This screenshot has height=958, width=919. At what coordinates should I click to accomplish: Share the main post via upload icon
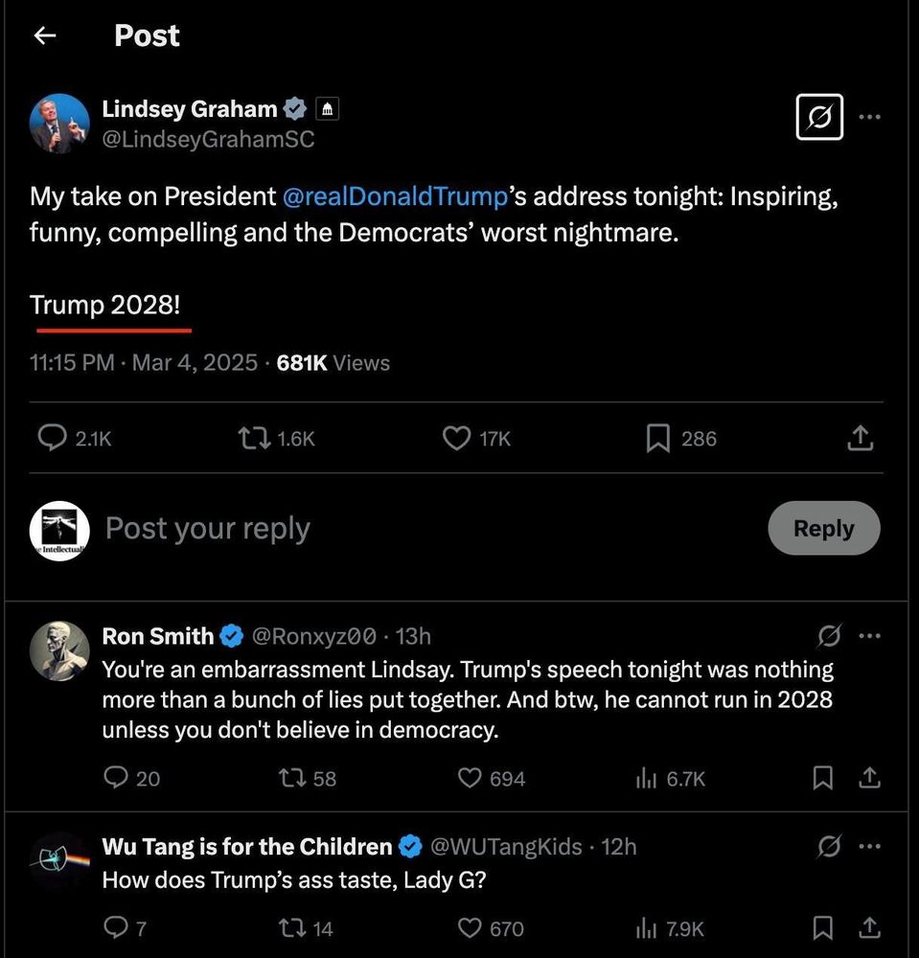861,438
